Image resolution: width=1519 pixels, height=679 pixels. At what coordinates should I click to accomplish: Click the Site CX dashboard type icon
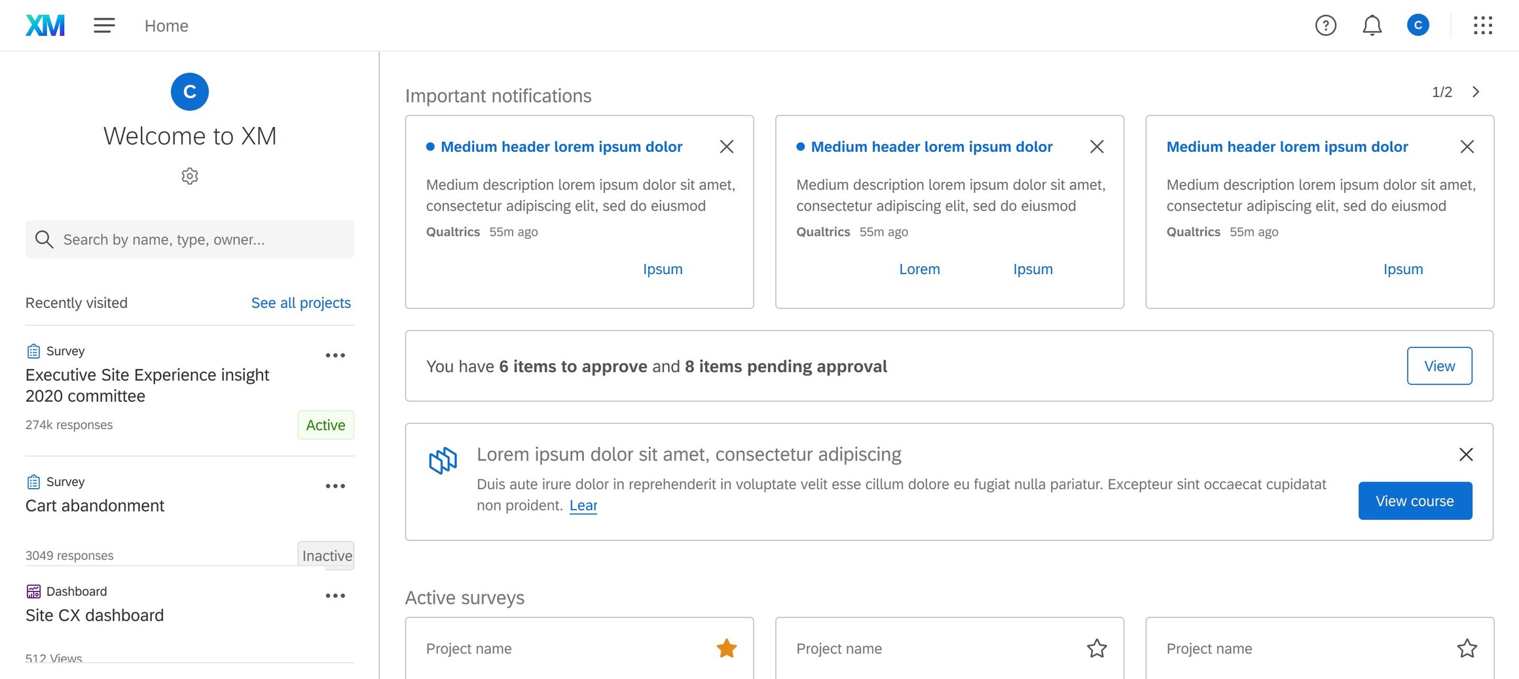pyautogui.click(x=33, y=591)
